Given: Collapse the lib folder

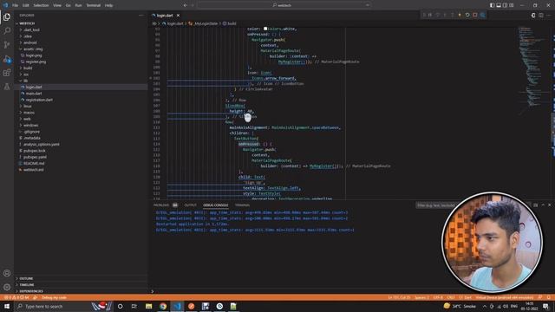Looking at the screenshot, I should coord(25,81).
